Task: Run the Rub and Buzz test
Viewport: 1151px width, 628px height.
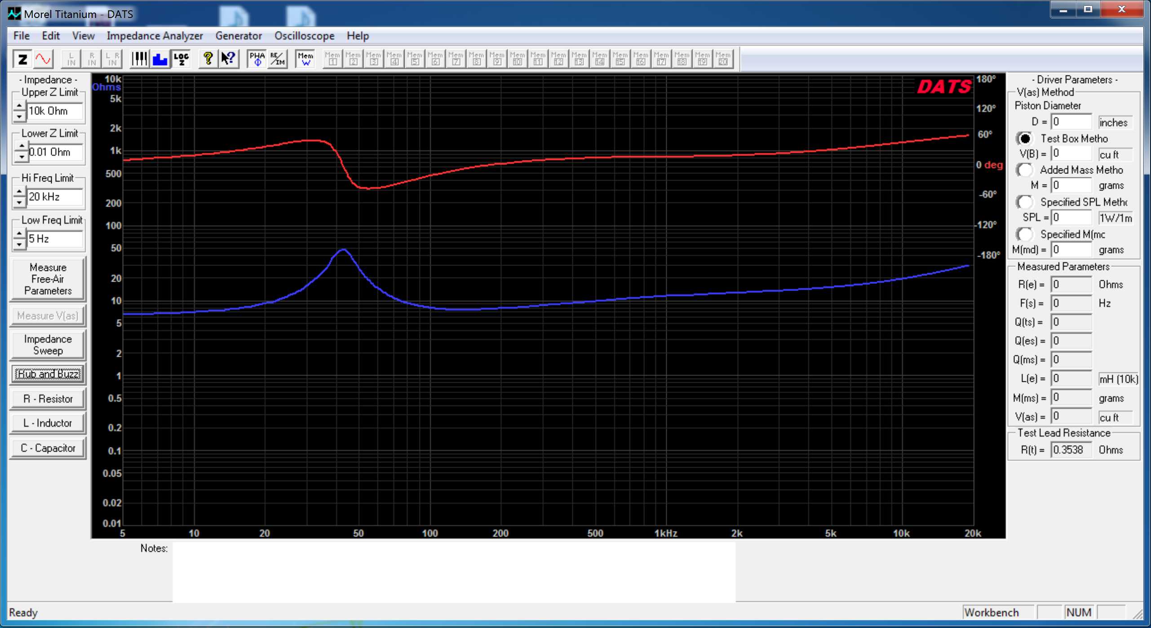Action: pos(48,374)
